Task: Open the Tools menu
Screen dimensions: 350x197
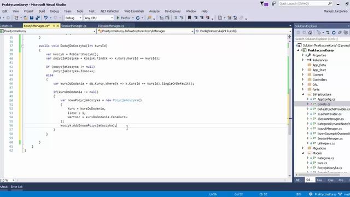Action: click(x=80, y=11)
